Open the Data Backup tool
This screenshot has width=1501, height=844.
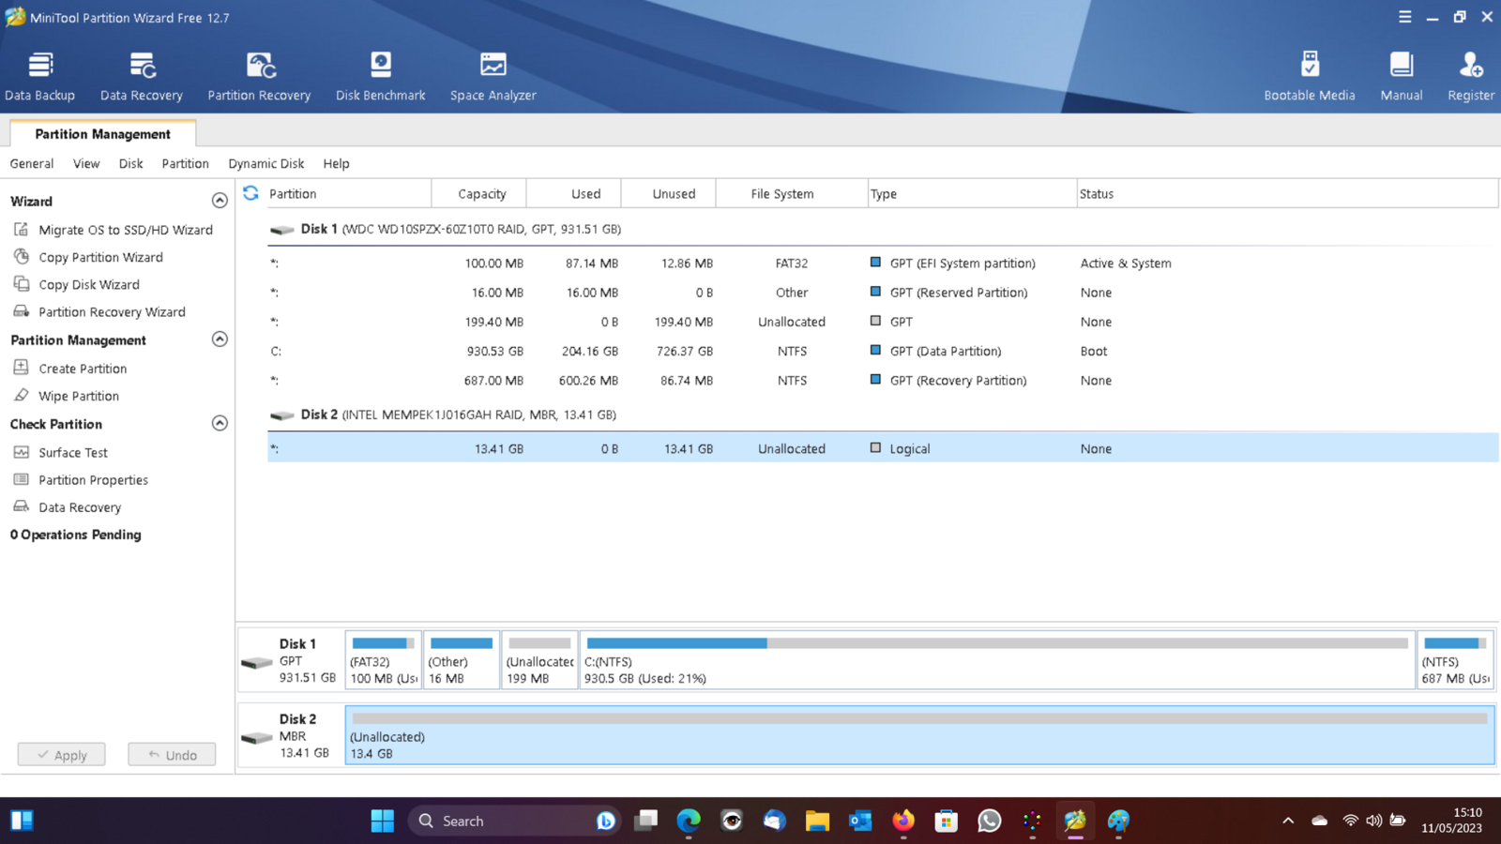tap(39, 75)
